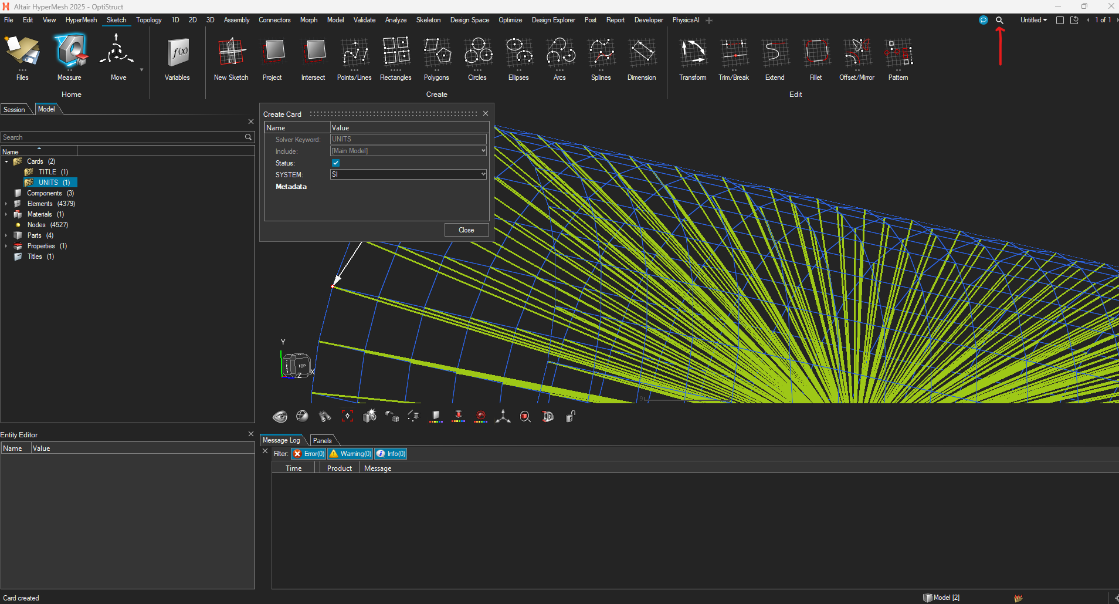The image size is (1119, 604).
Task: Select the Measure tool
Action: click(x=69, y=58)
